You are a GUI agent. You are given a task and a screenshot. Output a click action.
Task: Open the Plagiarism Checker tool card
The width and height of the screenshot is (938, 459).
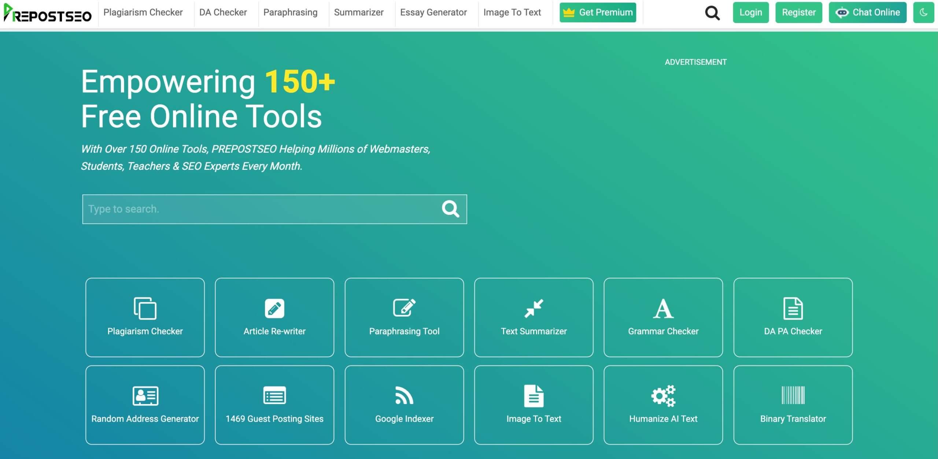point(145,318)
